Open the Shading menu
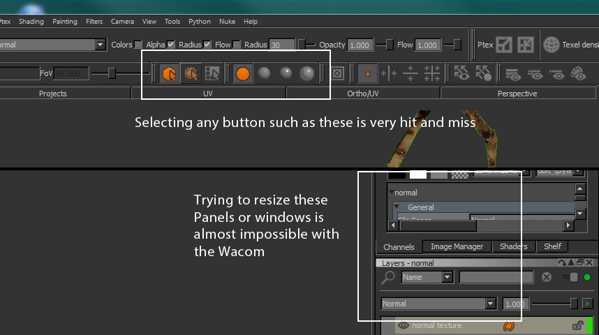Screen dimensions: 599x335 click(x=31, y=22)
